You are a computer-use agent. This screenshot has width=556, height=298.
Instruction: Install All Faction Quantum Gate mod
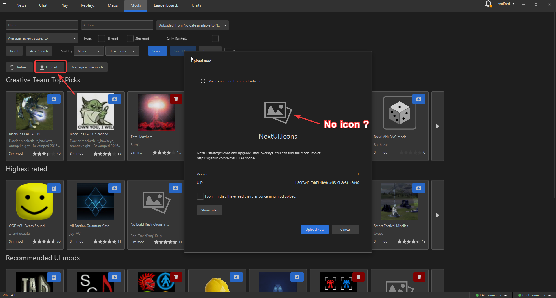pyautogui.click(x=115, y=188)
